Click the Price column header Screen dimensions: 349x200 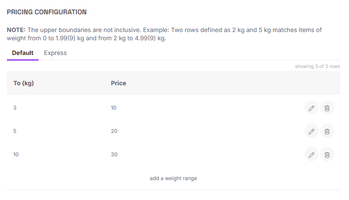[119, 83]
